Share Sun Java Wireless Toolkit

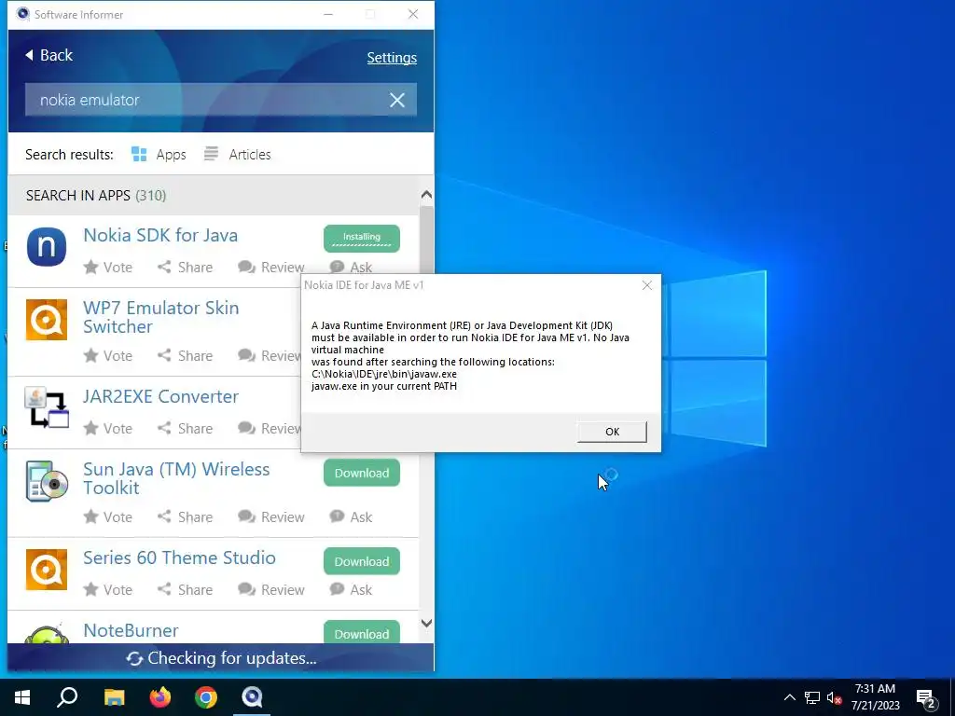pyautogui.click(x=186, y=516)
